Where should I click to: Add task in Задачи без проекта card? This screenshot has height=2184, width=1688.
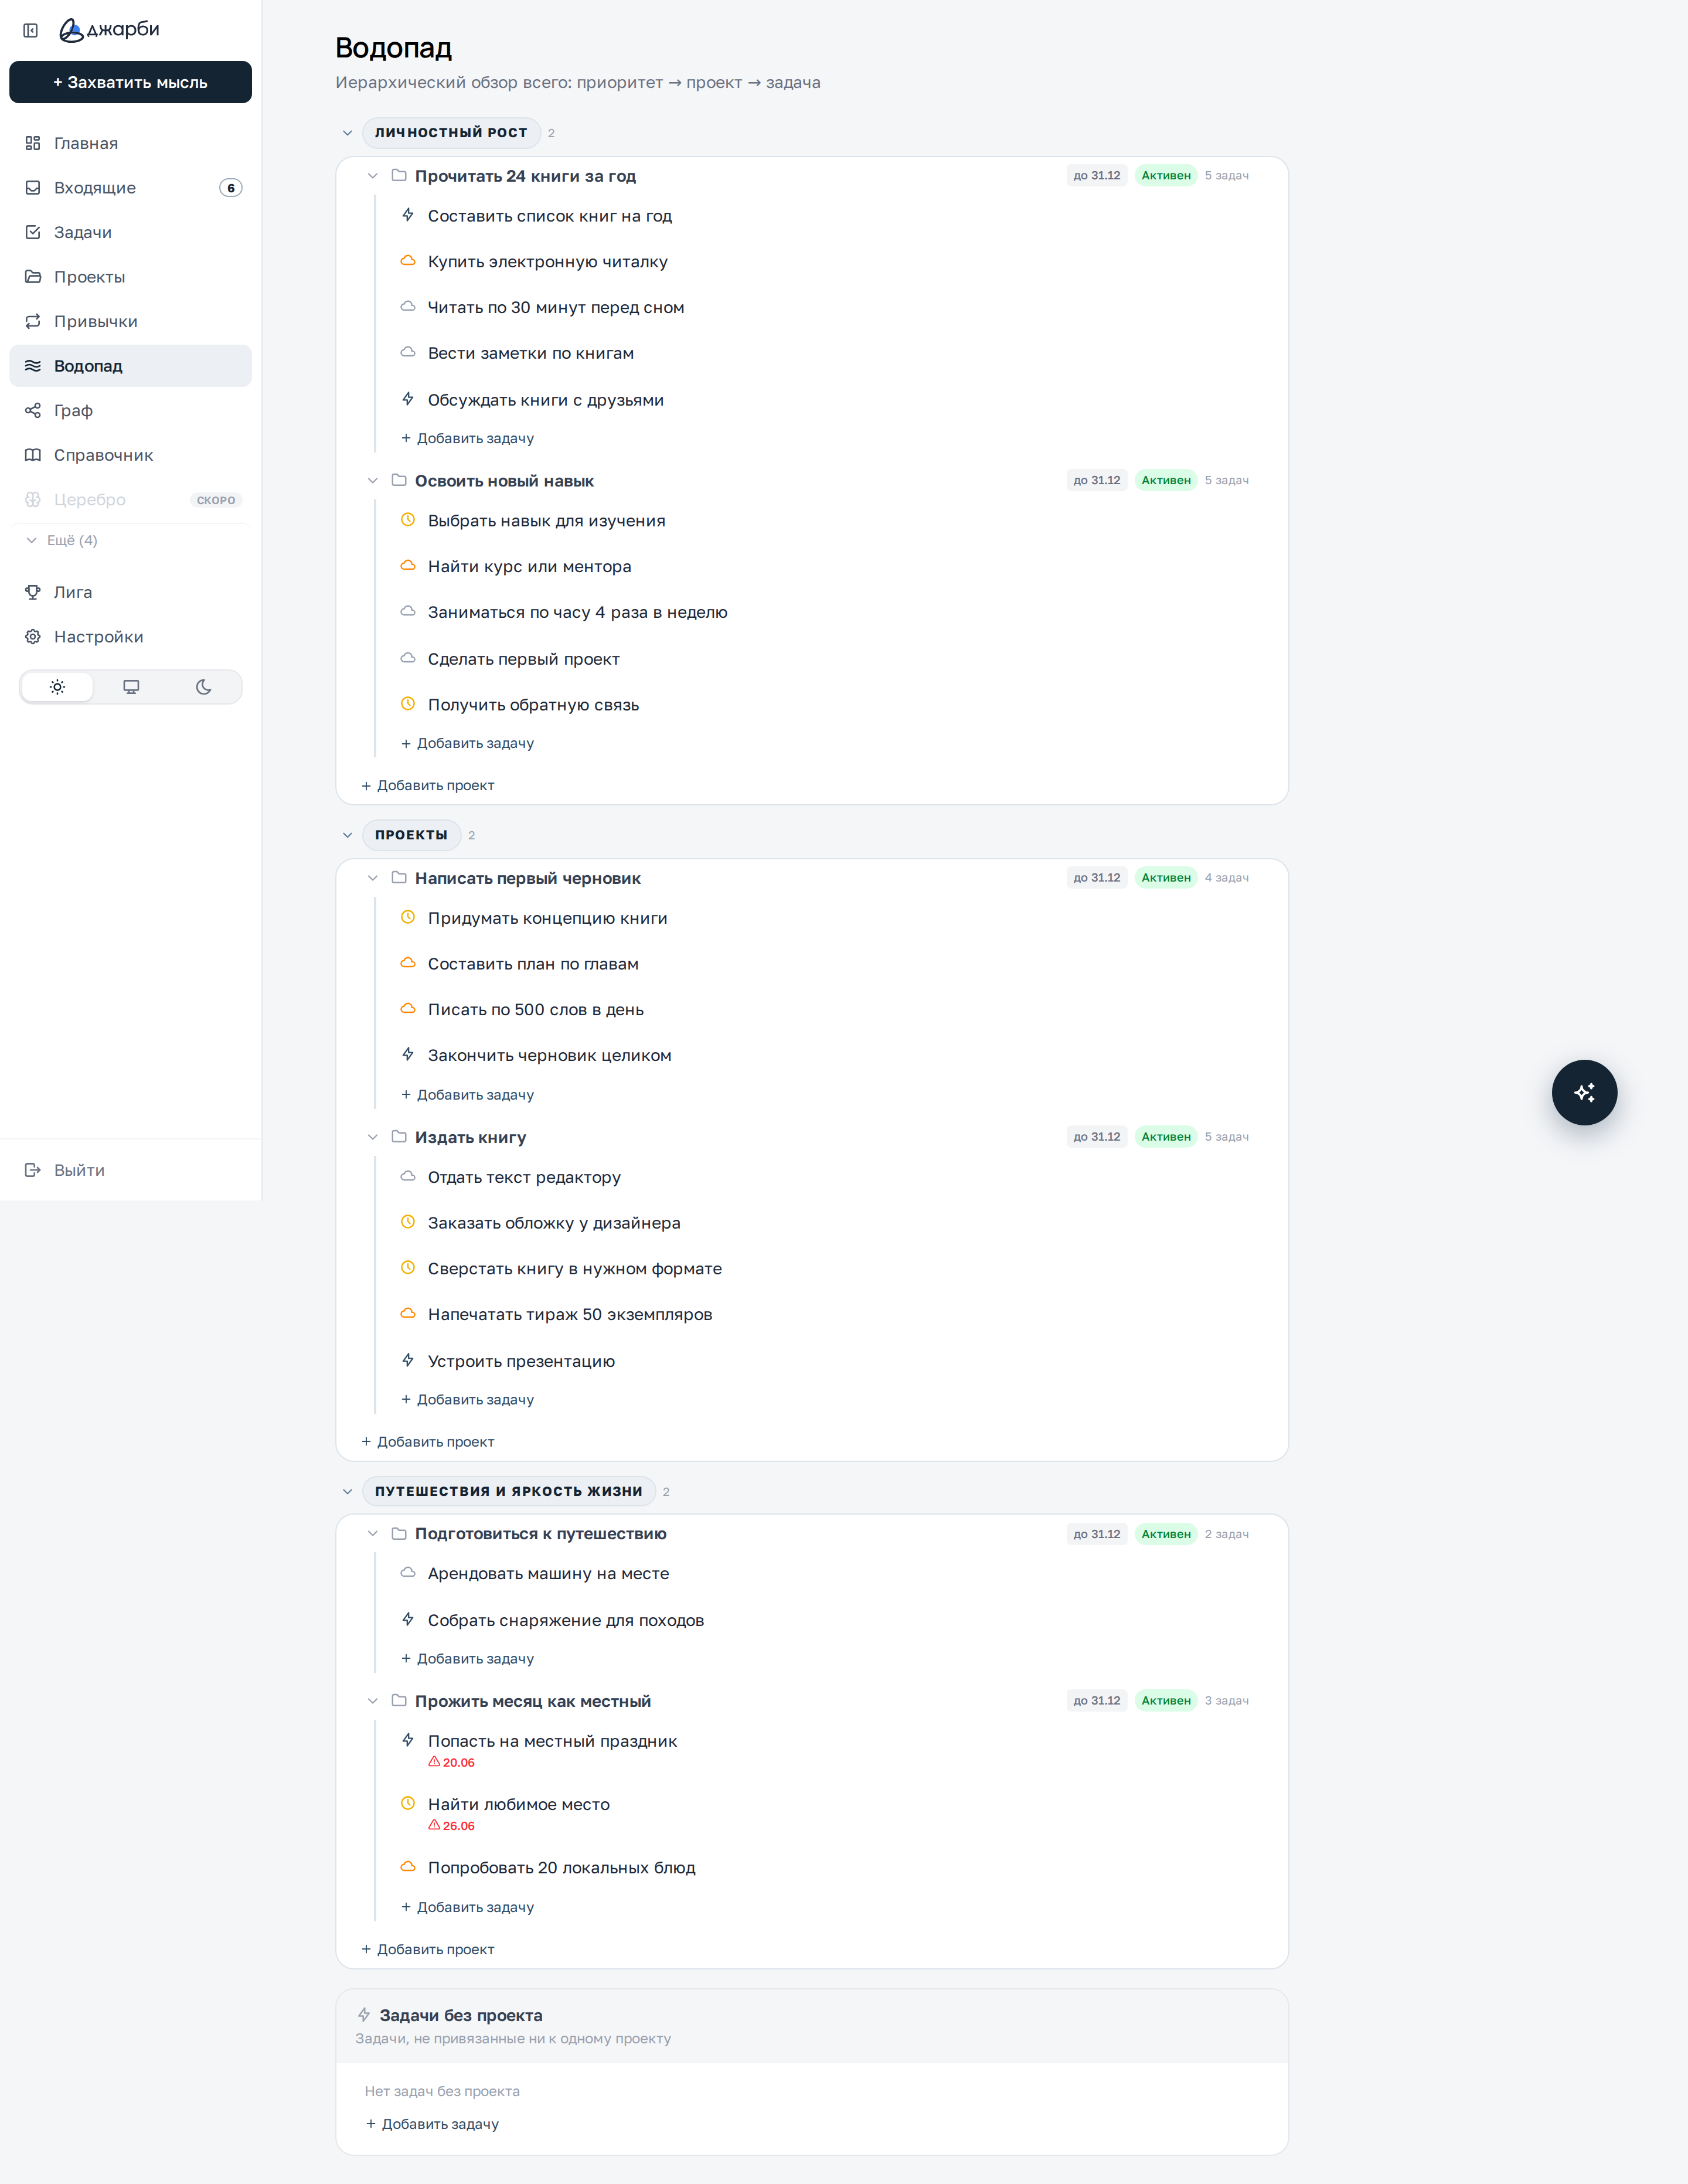432,2124
